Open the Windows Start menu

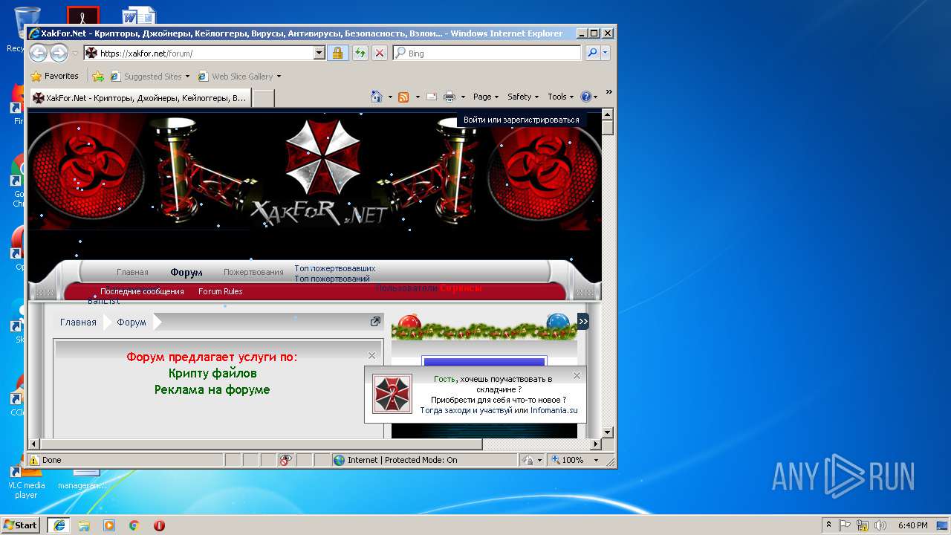click(21, 525)
